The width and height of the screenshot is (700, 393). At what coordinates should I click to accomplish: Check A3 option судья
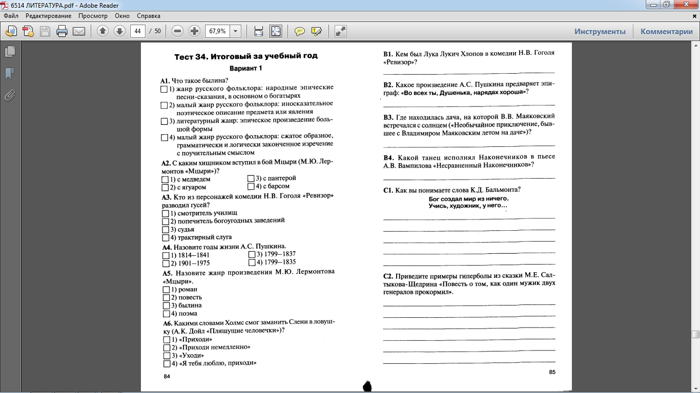166,230
